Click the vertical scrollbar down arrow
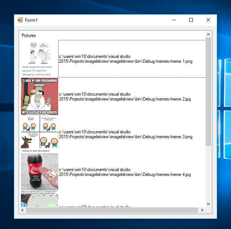The height and width of the screenshot is (229, 231). 208,204
